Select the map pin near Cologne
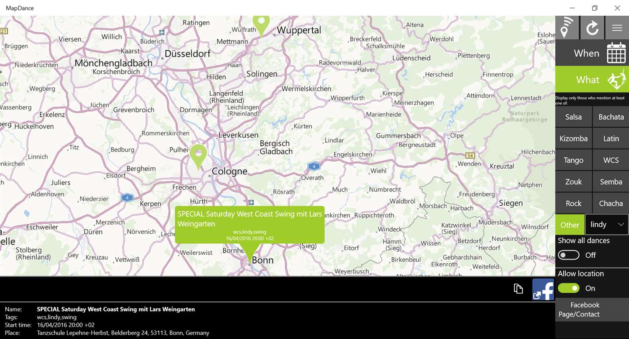 198,157
